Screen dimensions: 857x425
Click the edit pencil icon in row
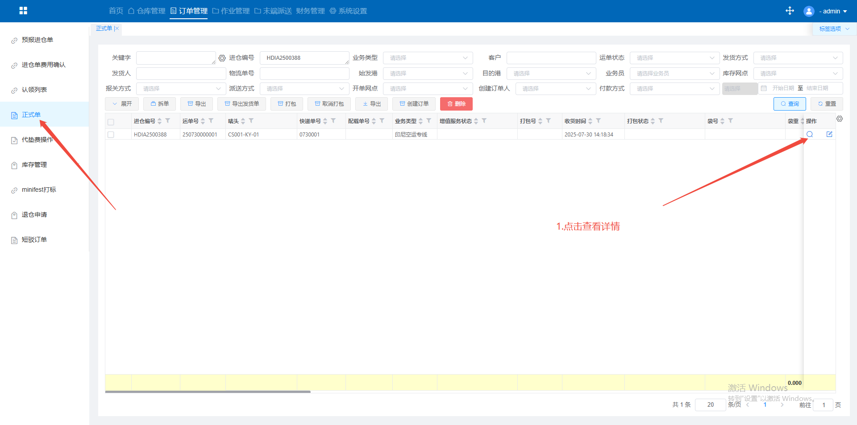[829, 134]
